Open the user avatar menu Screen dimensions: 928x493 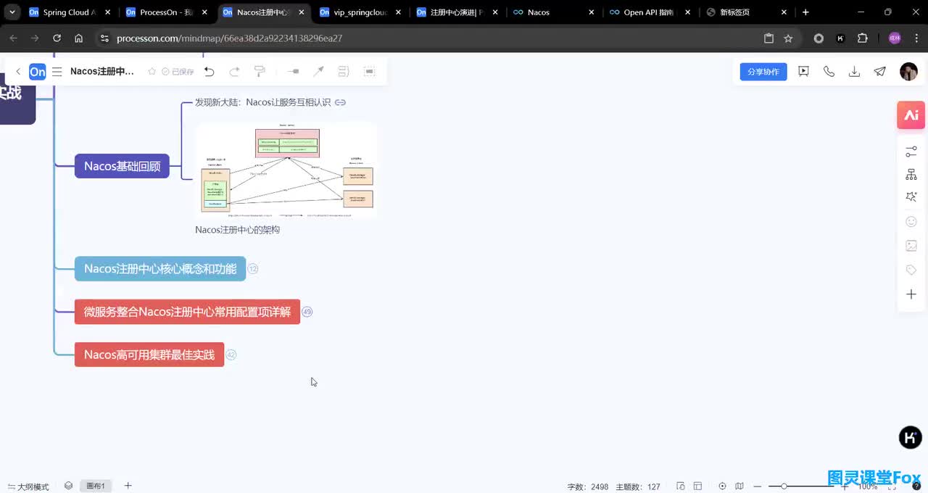pyautogui.click(x=908, y=71)
